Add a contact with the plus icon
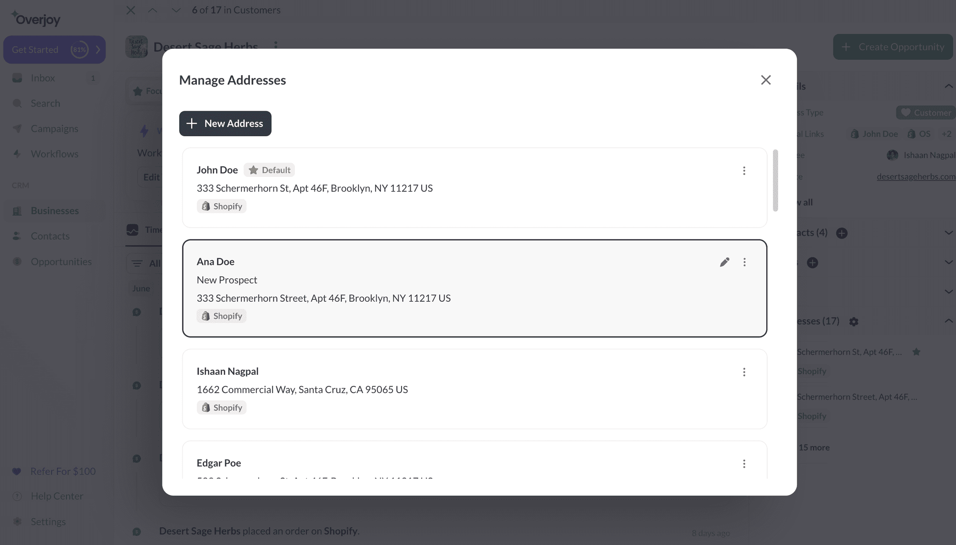This screenshot has height=545, width=956. point(842,233)
